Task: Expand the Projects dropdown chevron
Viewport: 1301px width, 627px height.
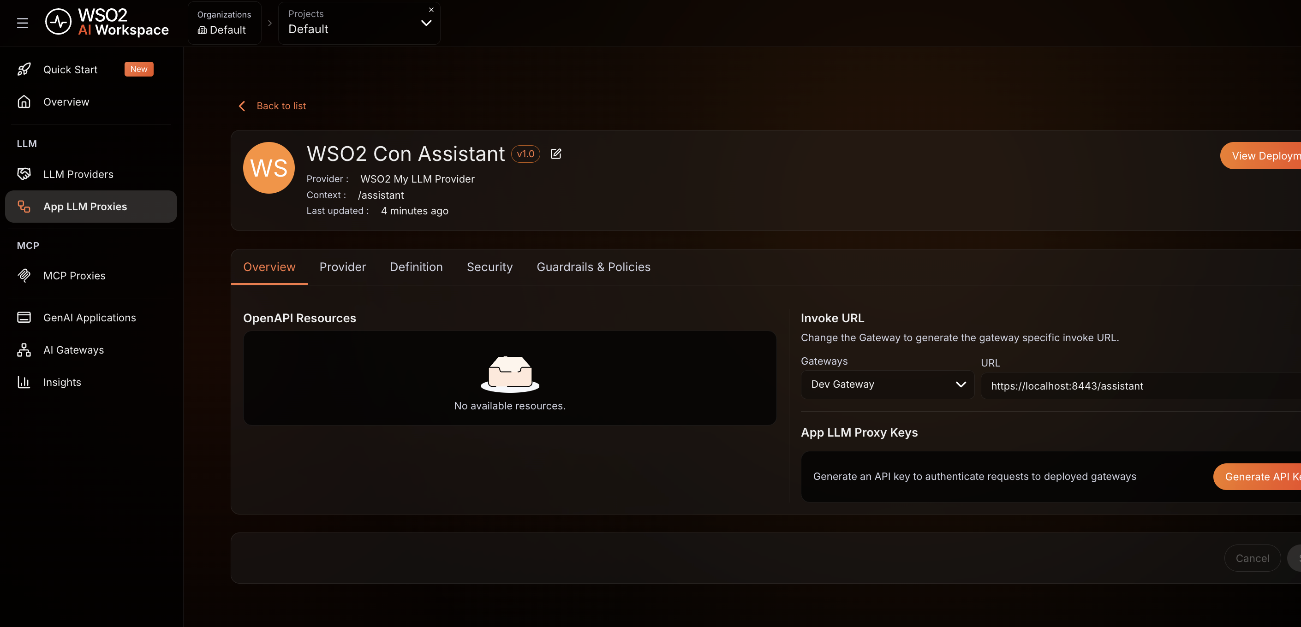Action: point(426,23)
